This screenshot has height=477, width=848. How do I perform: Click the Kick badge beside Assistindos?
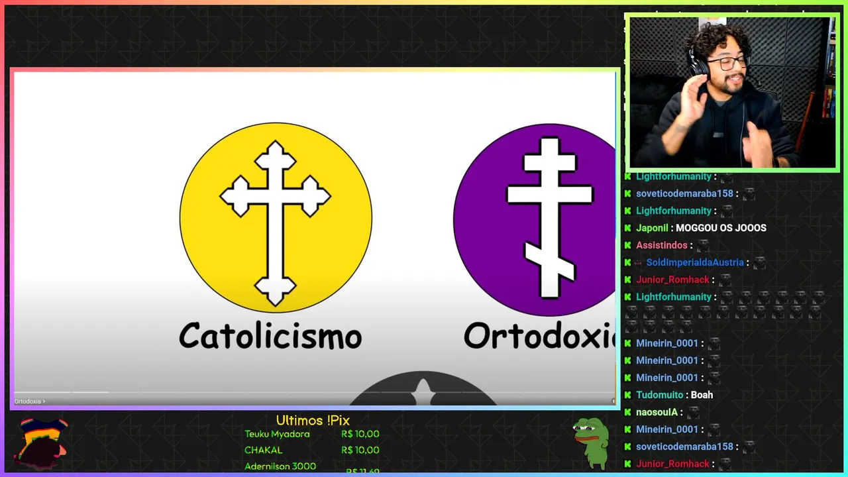click(x=628, y=245)
